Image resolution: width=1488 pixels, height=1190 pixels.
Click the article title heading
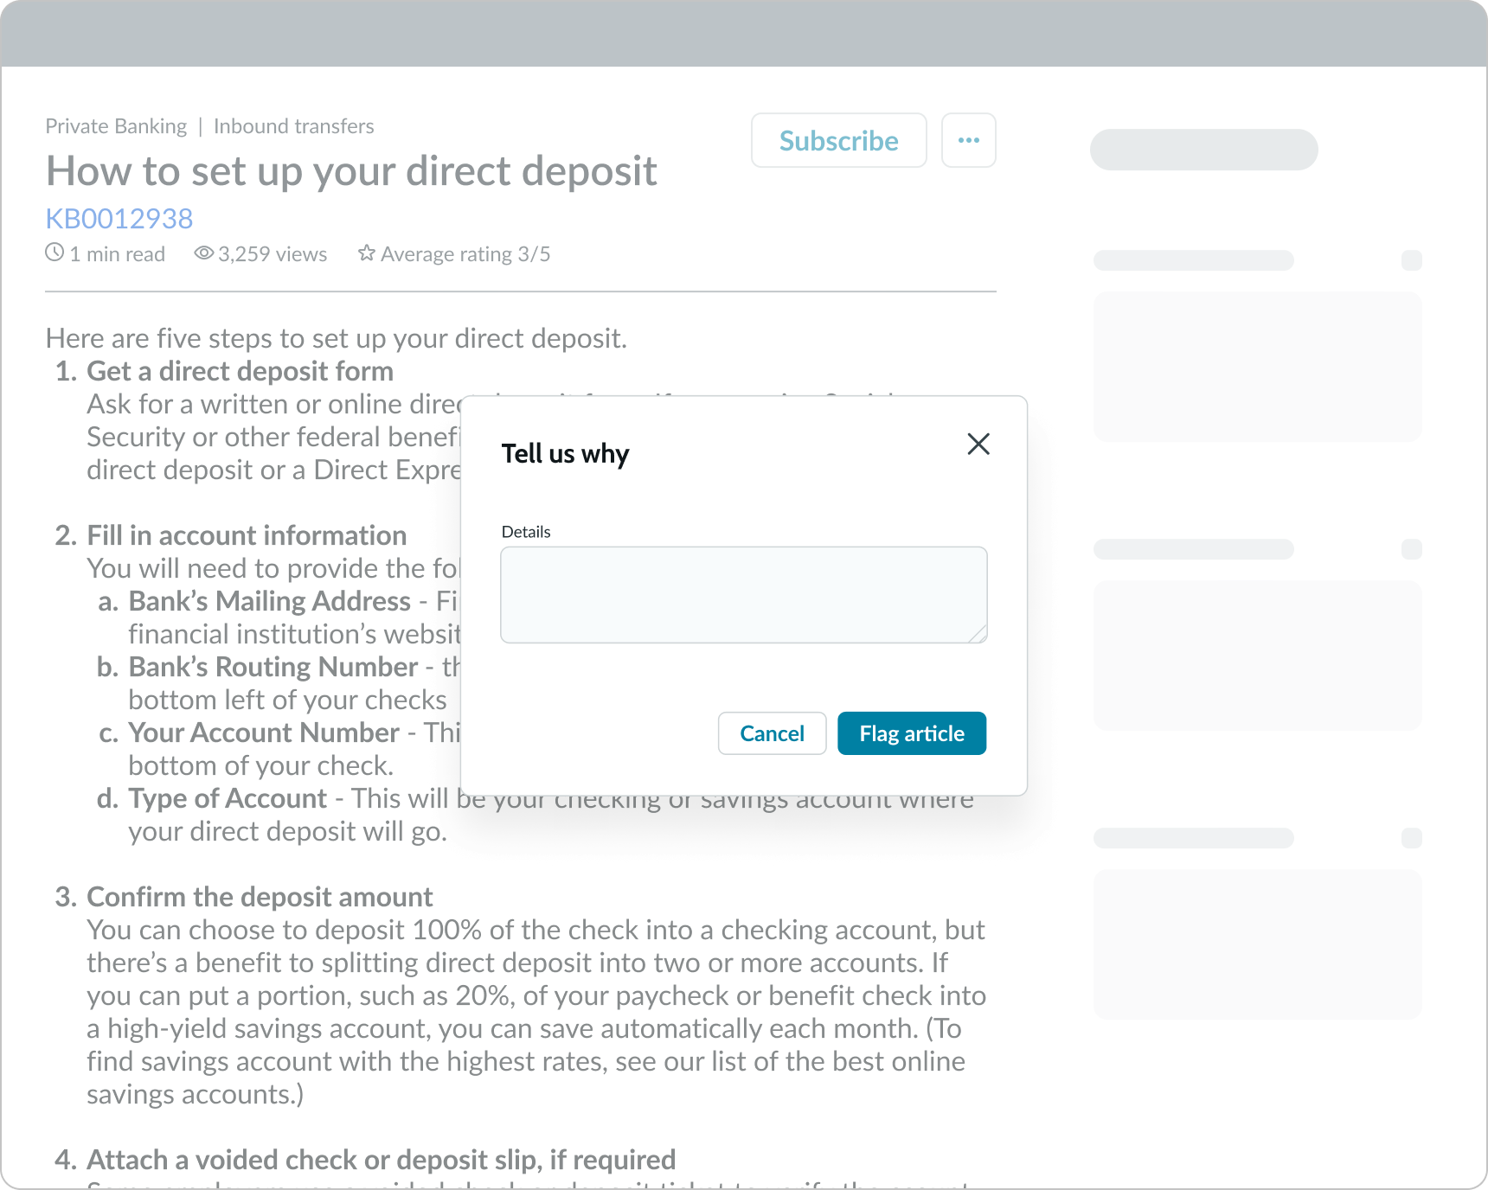tap(350, 171)
